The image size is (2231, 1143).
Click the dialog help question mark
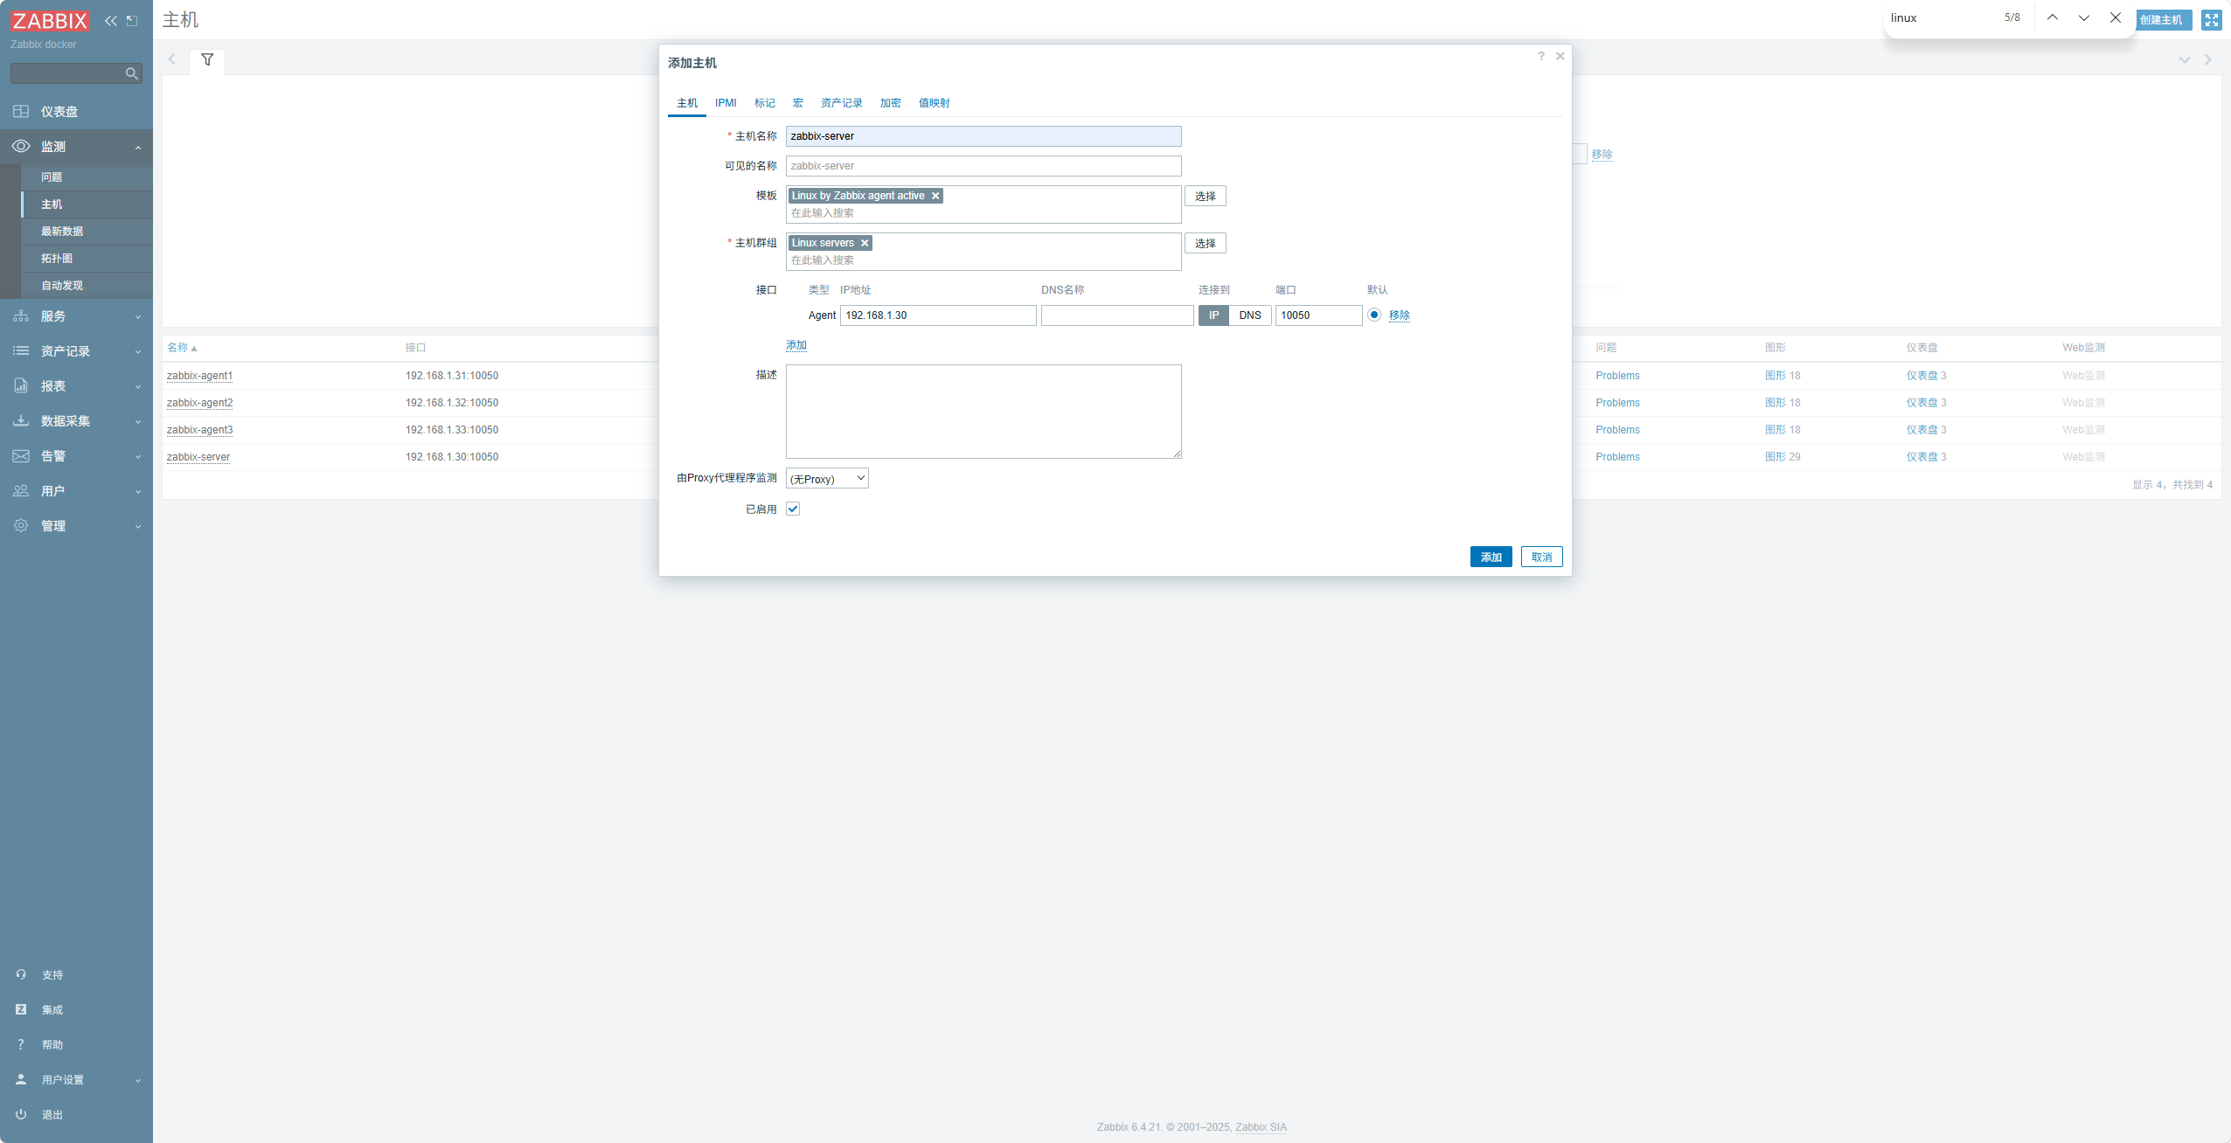click(1541, 56)
